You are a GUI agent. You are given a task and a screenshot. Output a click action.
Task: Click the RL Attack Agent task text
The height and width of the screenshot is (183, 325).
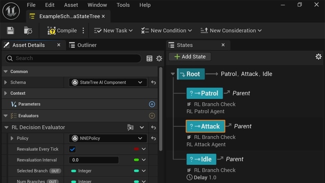point(206,144)
